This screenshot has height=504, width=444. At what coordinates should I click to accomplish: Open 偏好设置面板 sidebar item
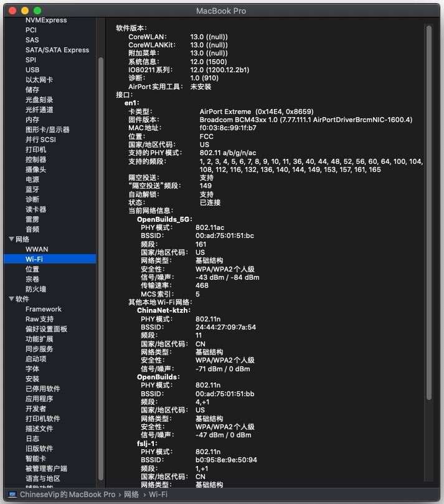[x=46, y=329]
